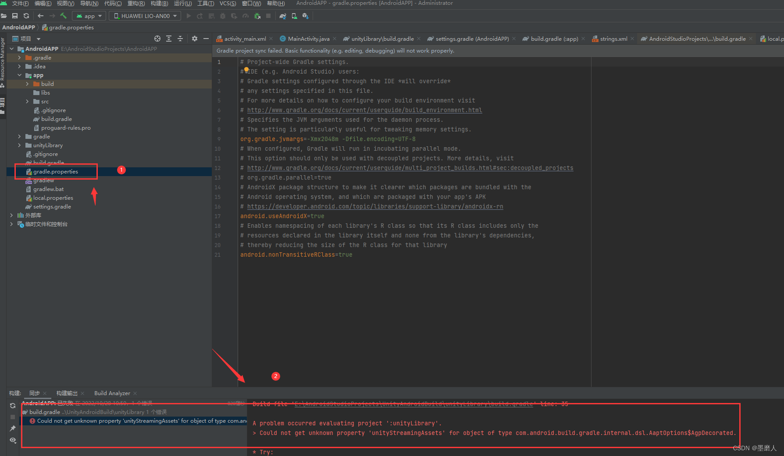Viewport: 784px width, 456px height.
Task: Navigate back with the left arrow icon
Action: 41,16
